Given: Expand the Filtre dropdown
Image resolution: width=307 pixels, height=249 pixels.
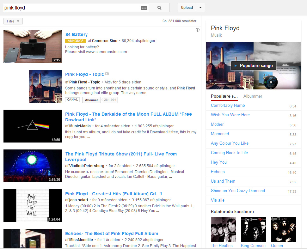Looking at the screenshot, I should (x=13, y=21).
